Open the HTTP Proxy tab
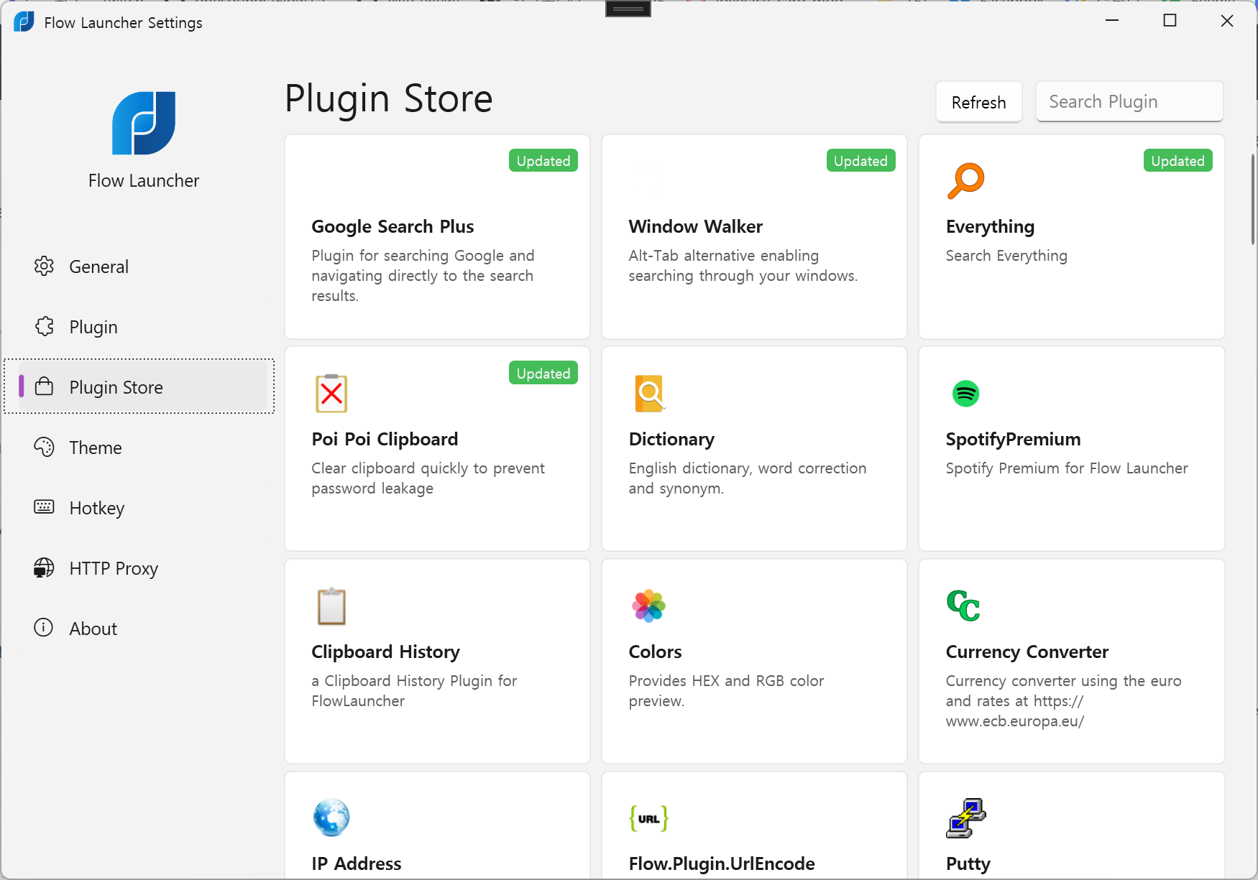The width and height of the screenshot is (1258, 880). click(144, 568)
